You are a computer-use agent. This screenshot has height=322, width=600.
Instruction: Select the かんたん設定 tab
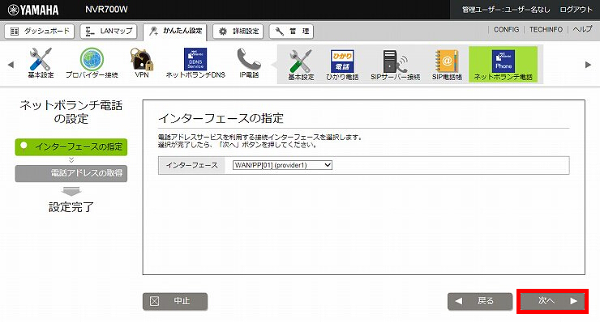175,32
